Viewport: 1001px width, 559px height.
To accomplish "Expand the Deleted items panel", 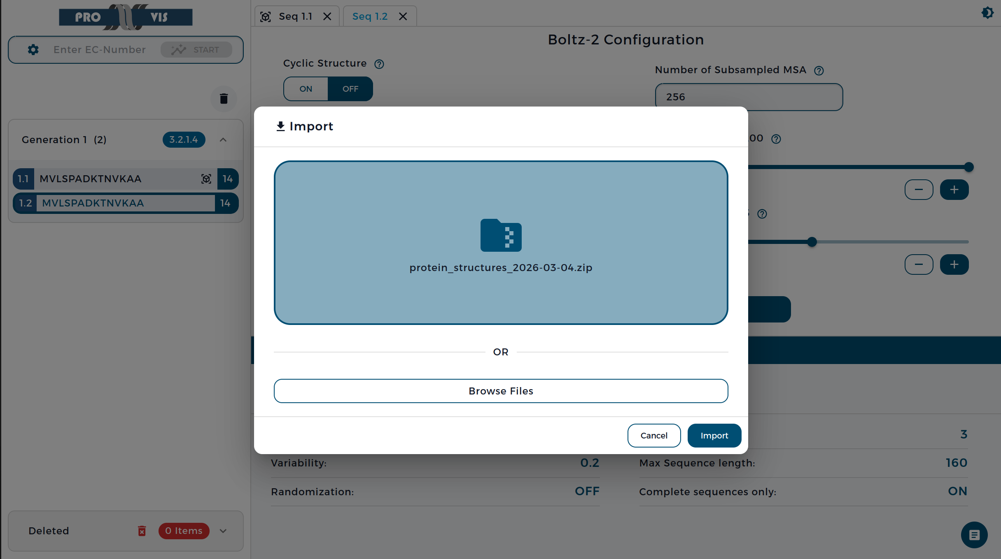I will (x=223, y=531).
